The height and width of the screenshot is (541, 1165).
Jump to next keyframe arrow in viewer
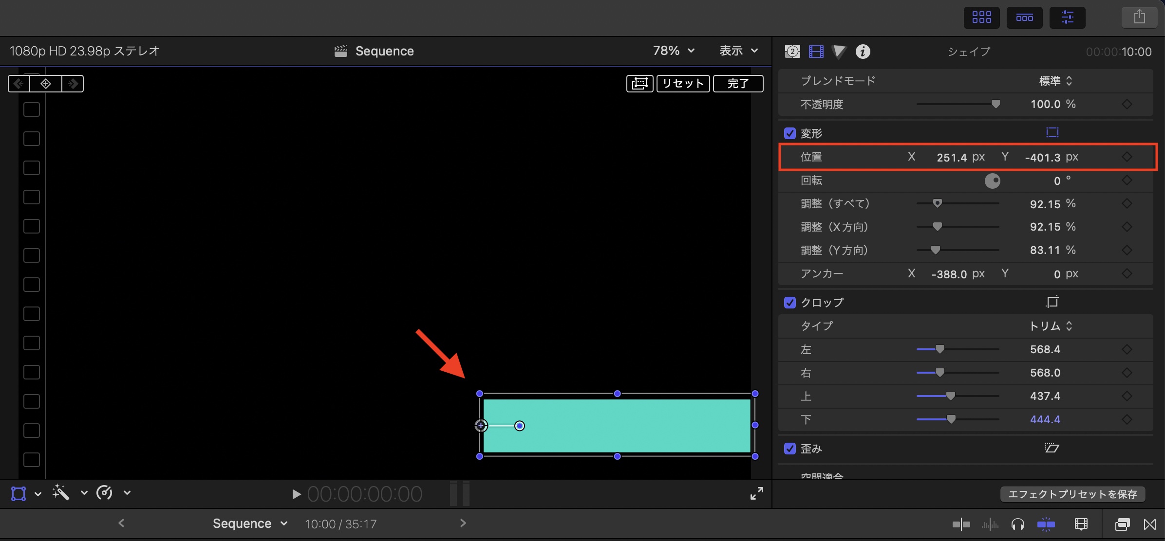coord(73,84)
